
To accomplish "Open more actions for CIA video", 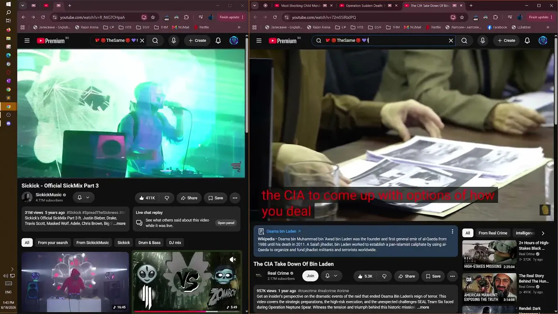I will click(x=453, y=276).
